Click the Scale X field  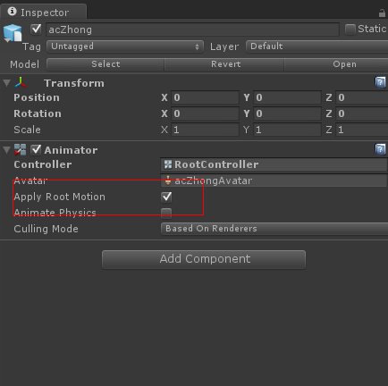pos(205,130)
